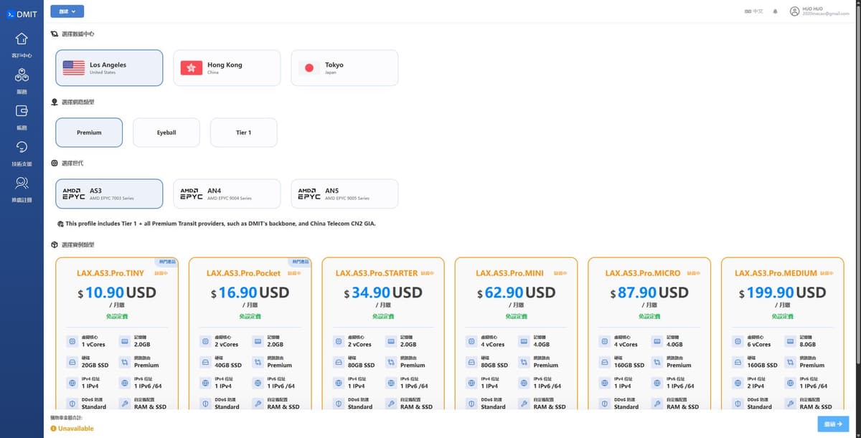Image resolution: width=861 pixels, height=438 pixels.
Task: Click the wrench icon on LAX.AS3.Pro.MEDIUM
Action: (791, 404)
